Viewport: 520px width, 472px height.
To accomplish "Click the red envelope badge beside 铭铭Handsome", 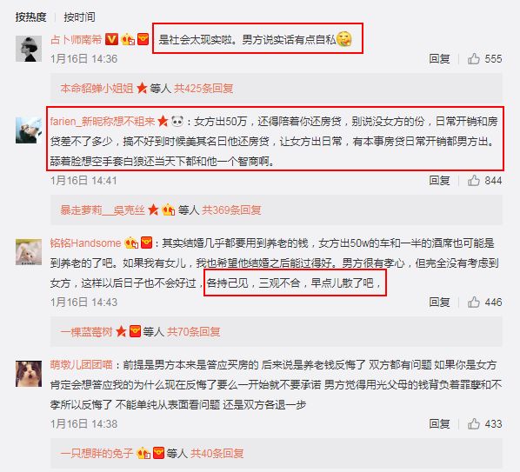I will point(146,243).
